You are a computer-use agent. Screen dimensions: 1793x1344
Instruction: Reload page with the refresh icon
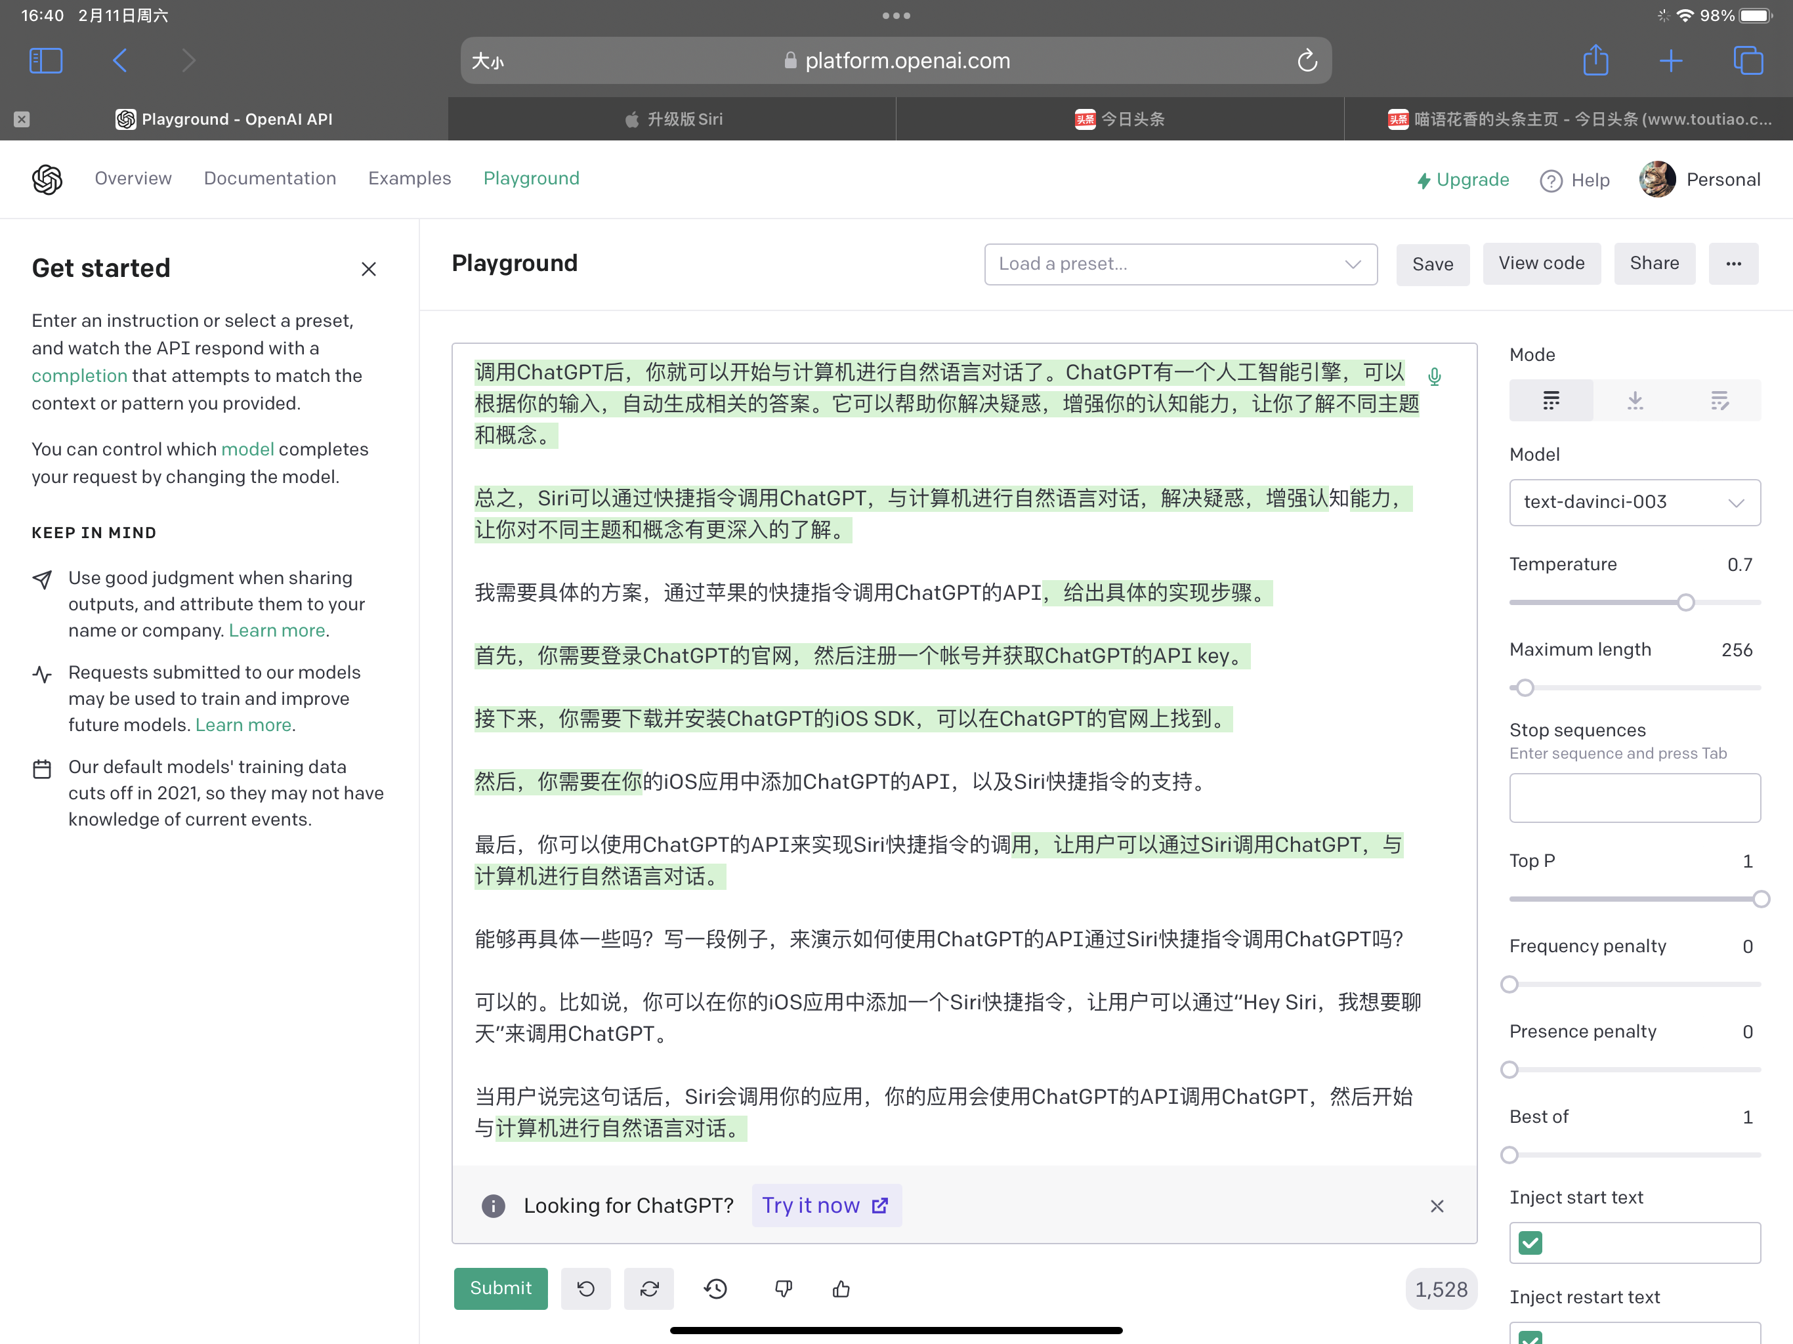(x=1307, y=61)
